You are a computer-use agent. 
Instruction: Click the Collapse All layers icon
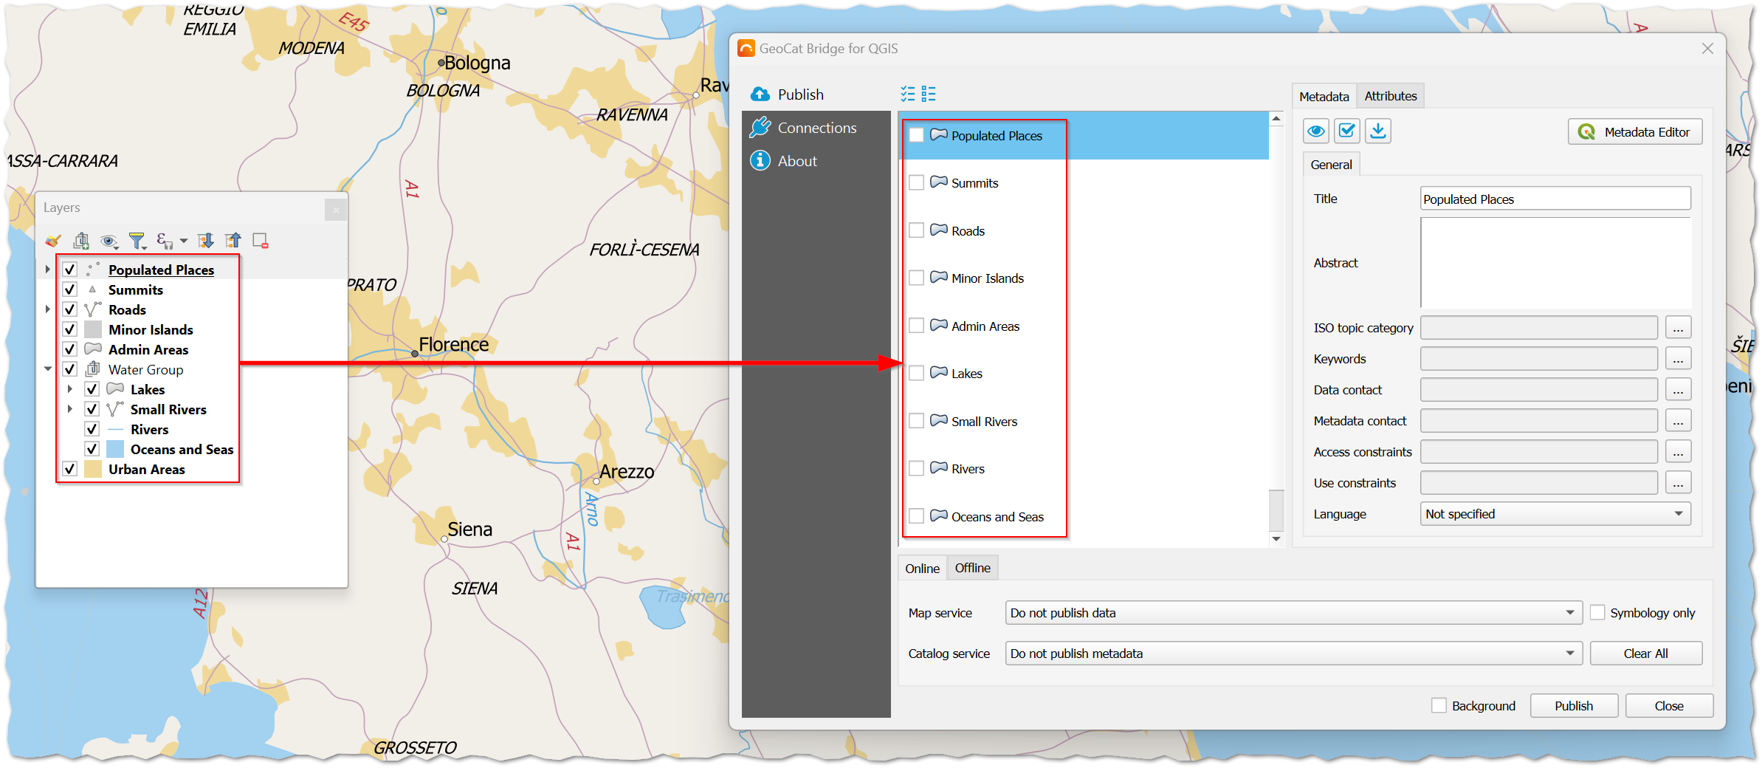click(233, 240)
